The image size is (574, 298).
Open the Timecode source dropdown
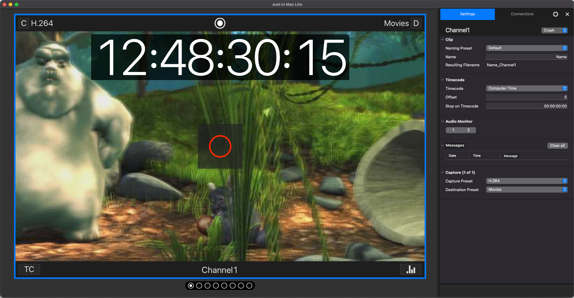[x=527, y=88]
